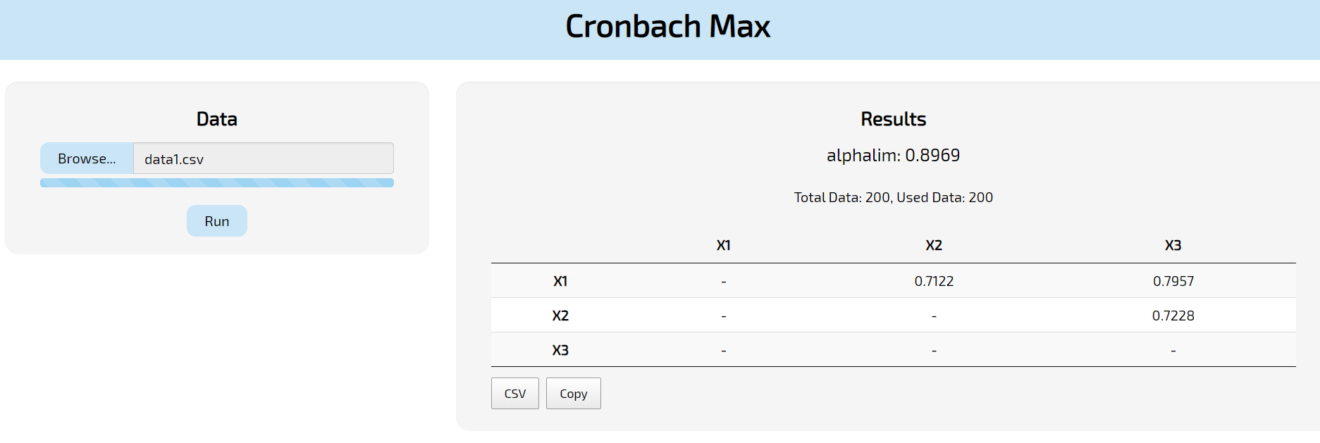Select the data1.csv file name field
The height and width of the screenshot is (443, 1320).
click(x=264, y=158)
